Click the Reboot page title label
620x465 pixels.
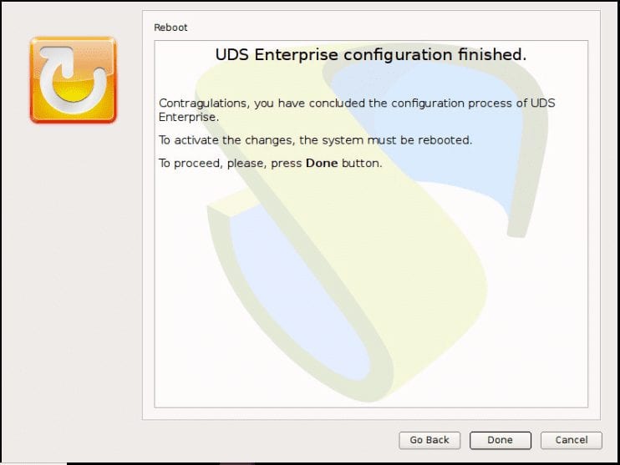[x=170, y=28]
